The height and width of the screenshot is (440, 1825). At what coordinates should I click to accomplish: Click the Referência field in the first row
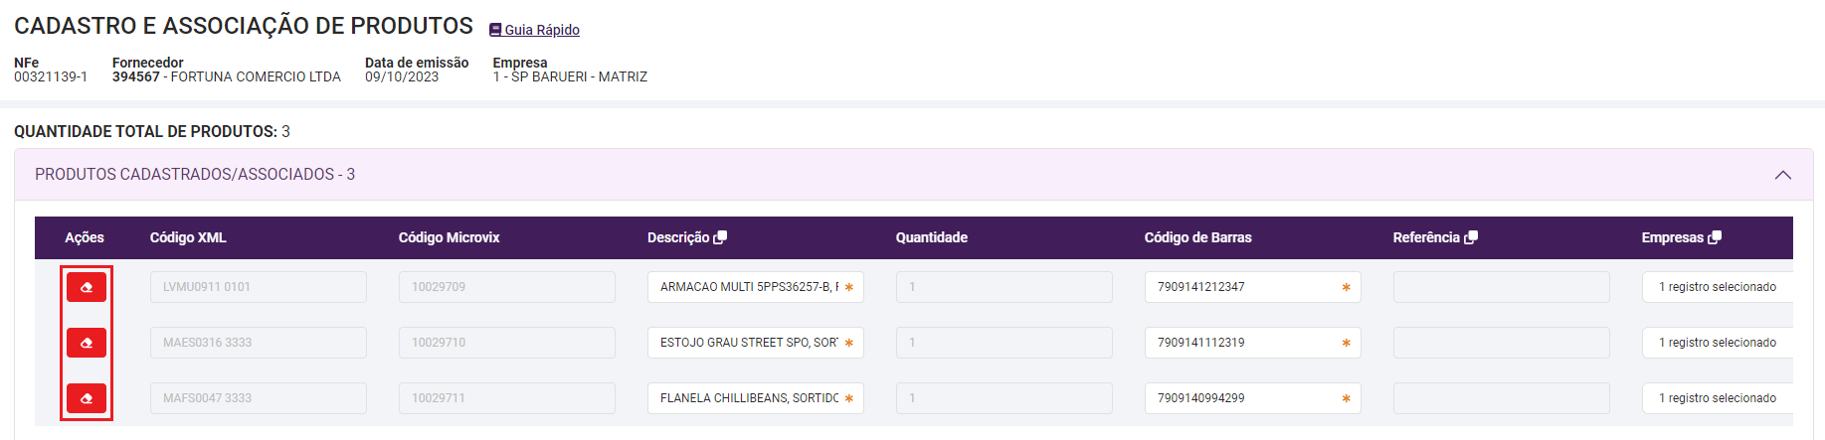coord(1502,287)
